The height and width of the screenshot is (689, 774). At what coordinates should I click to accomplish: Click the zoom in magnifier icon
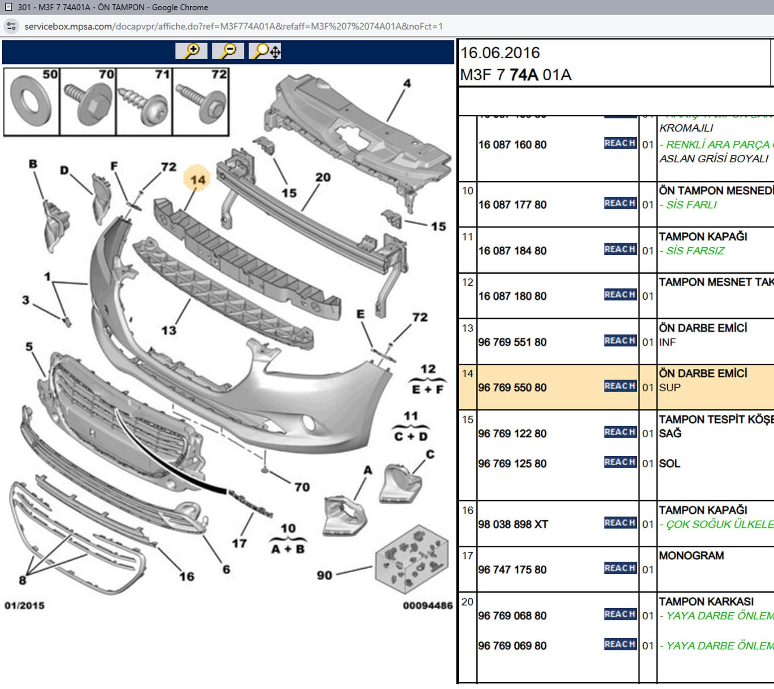[x=191, y=51]
